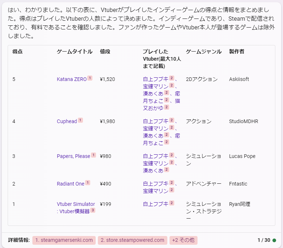Open the Papers, Please game link
This screenshot has height=248, width=283.
click(x=73, y=156)
